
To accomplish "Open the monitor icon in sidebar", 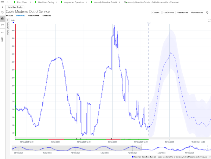I will coord(2,13).
